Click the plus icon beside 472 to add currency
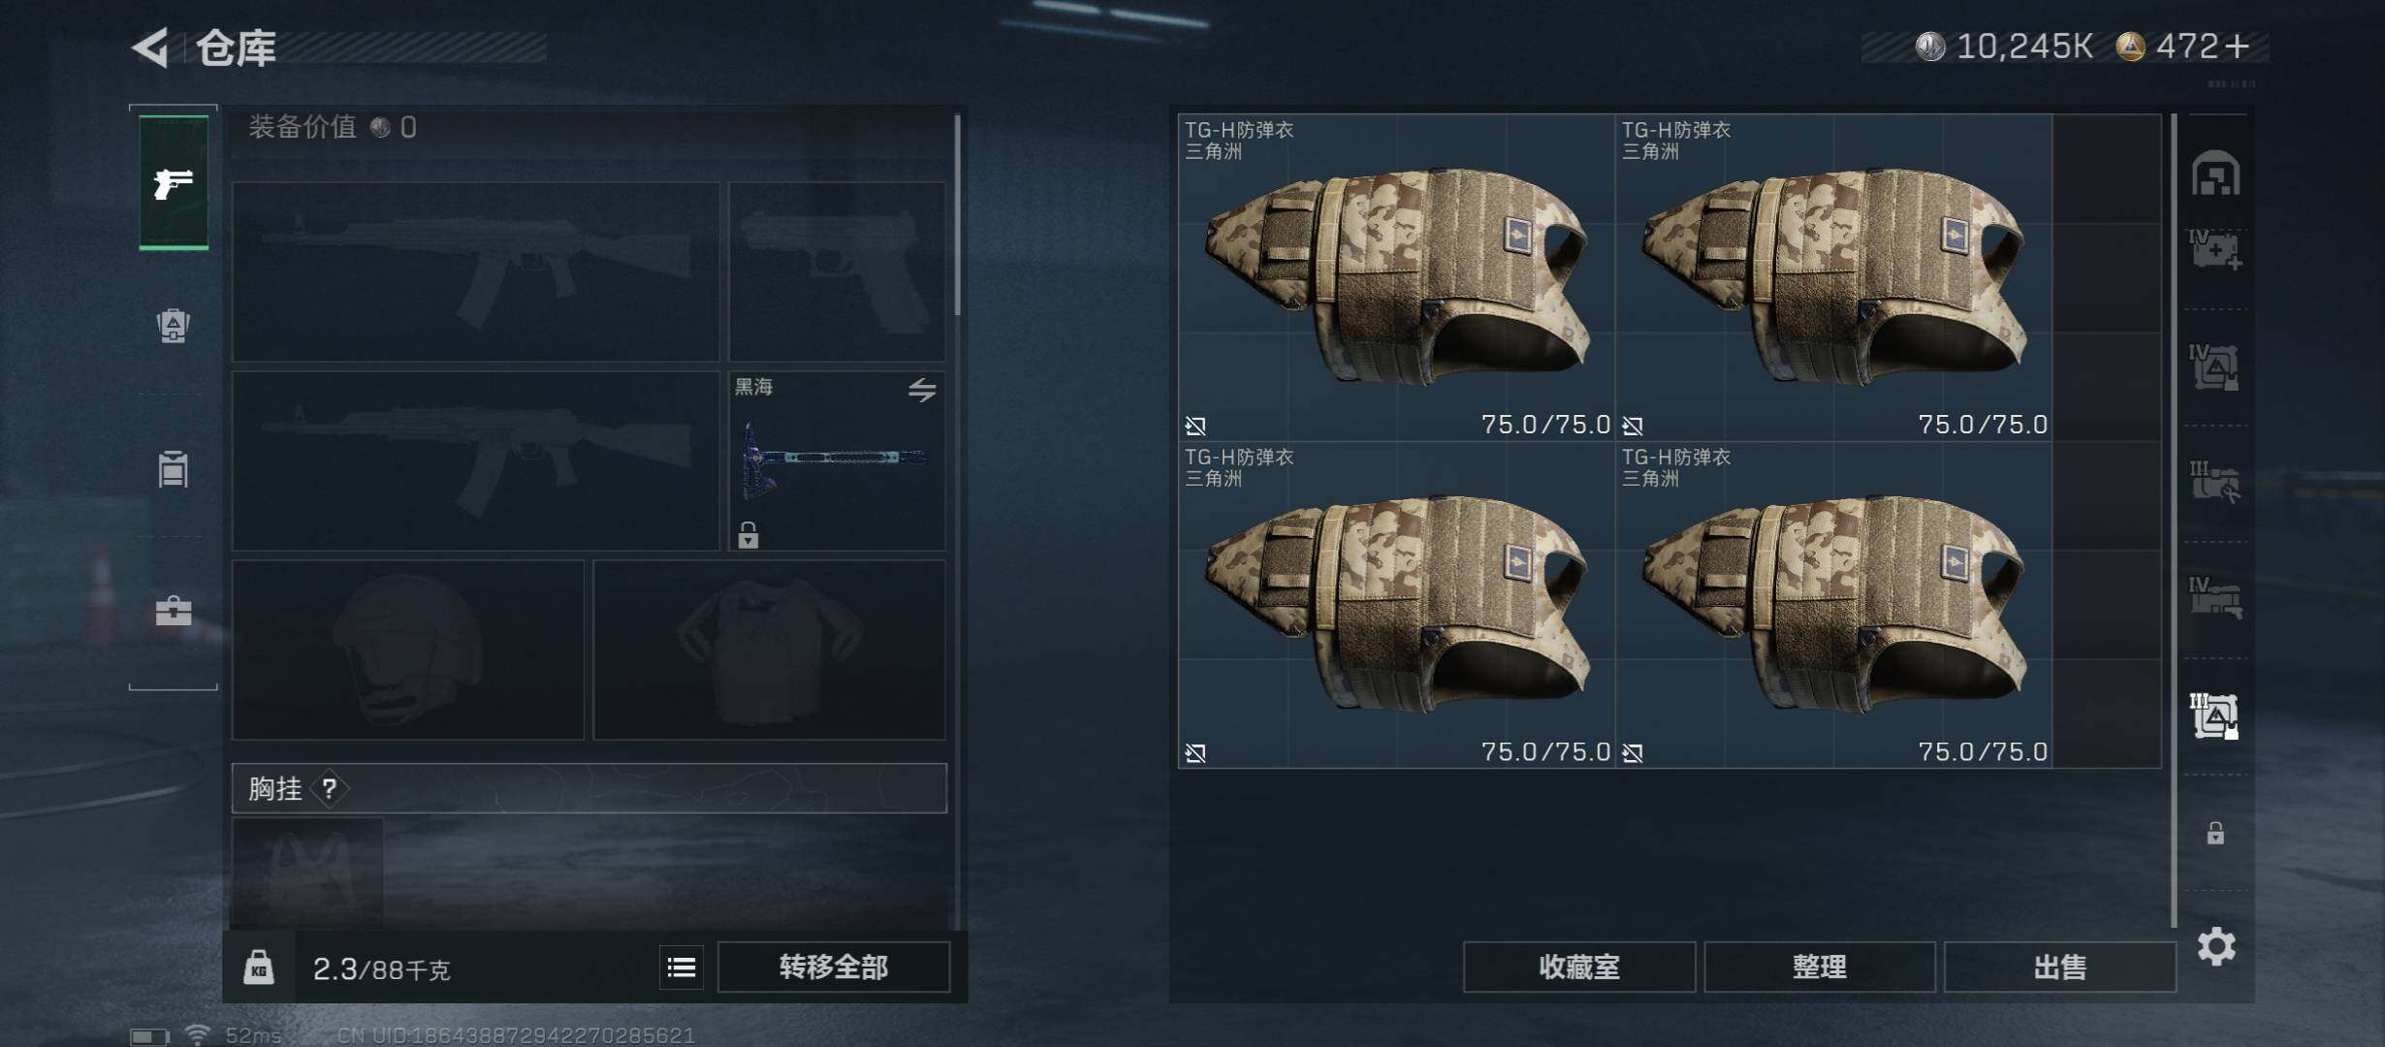 2237,47
